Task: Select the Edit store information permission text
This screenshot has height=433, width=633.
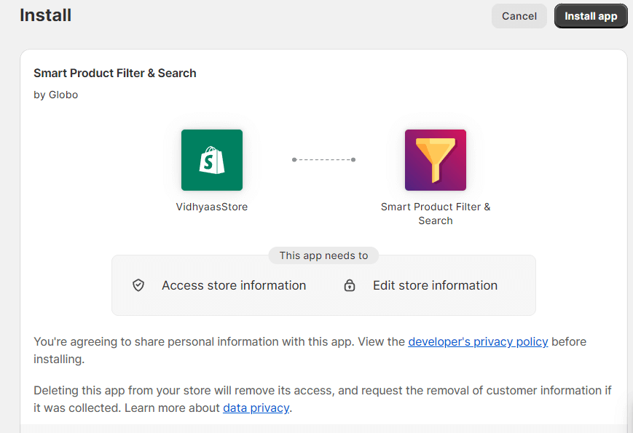Action: tap(435, 285)
